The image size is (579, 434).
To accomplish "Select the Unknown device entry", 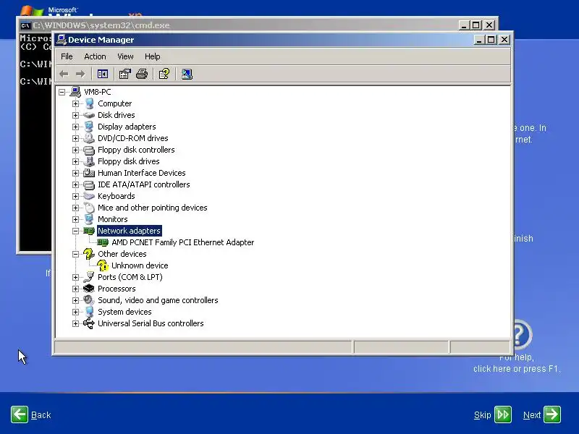I will (140, 265).
